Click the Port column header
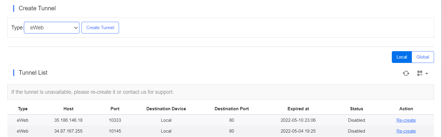 tap(115, 109)
